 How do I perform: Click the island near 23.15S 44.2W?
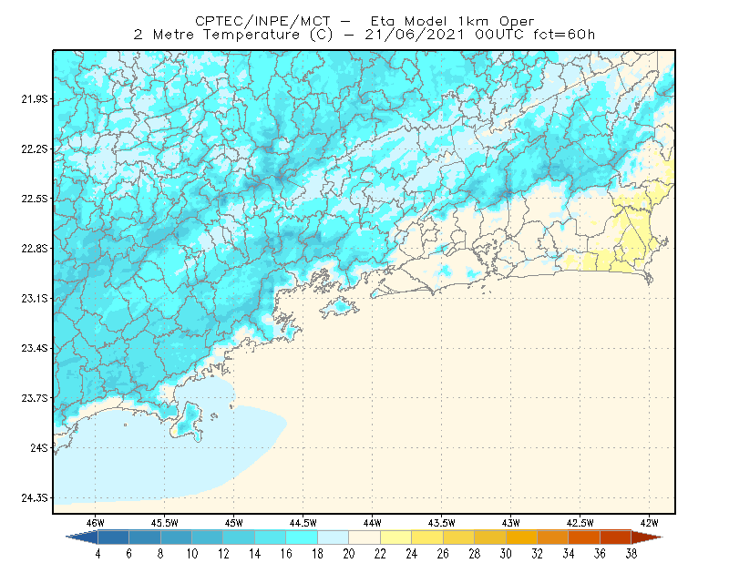(x=339, y=307)
